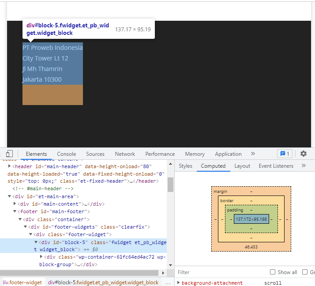Open the Console tab
Image resolution: width=315 pixels, height=286 pixels.
pyautogui.click(x=67, y=154)
